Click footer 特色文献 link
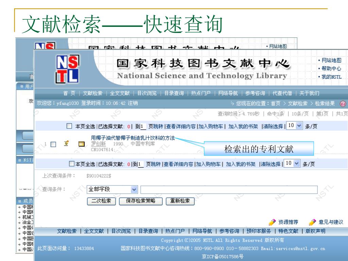The image size is (348, 261). coord(288,231)
